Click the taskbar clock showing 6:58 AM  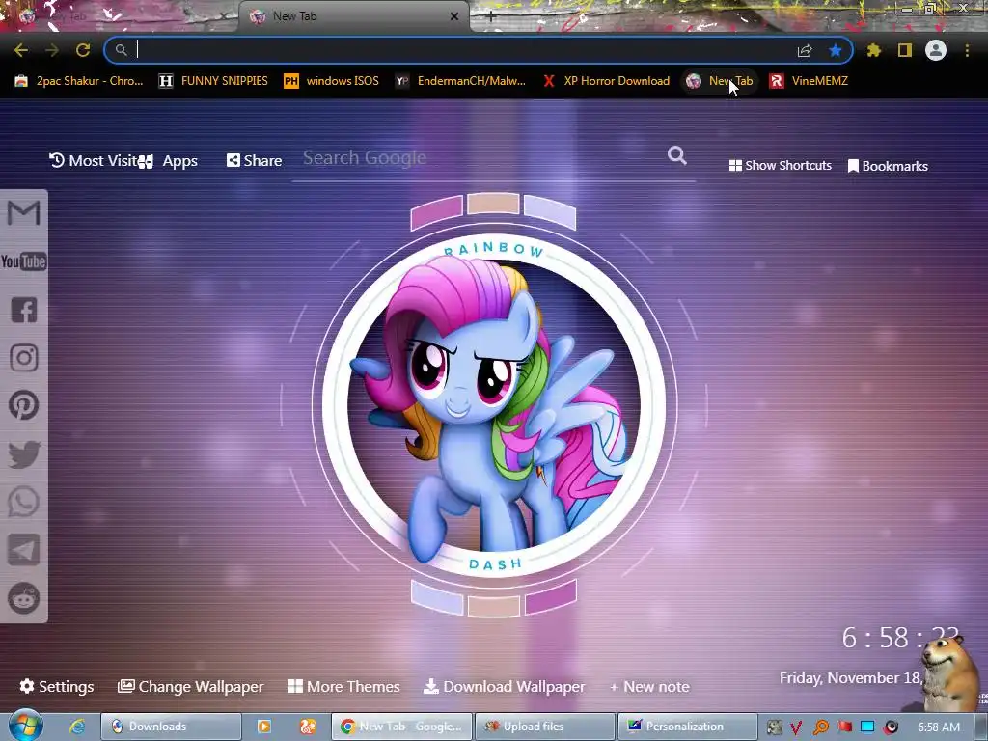939,727
